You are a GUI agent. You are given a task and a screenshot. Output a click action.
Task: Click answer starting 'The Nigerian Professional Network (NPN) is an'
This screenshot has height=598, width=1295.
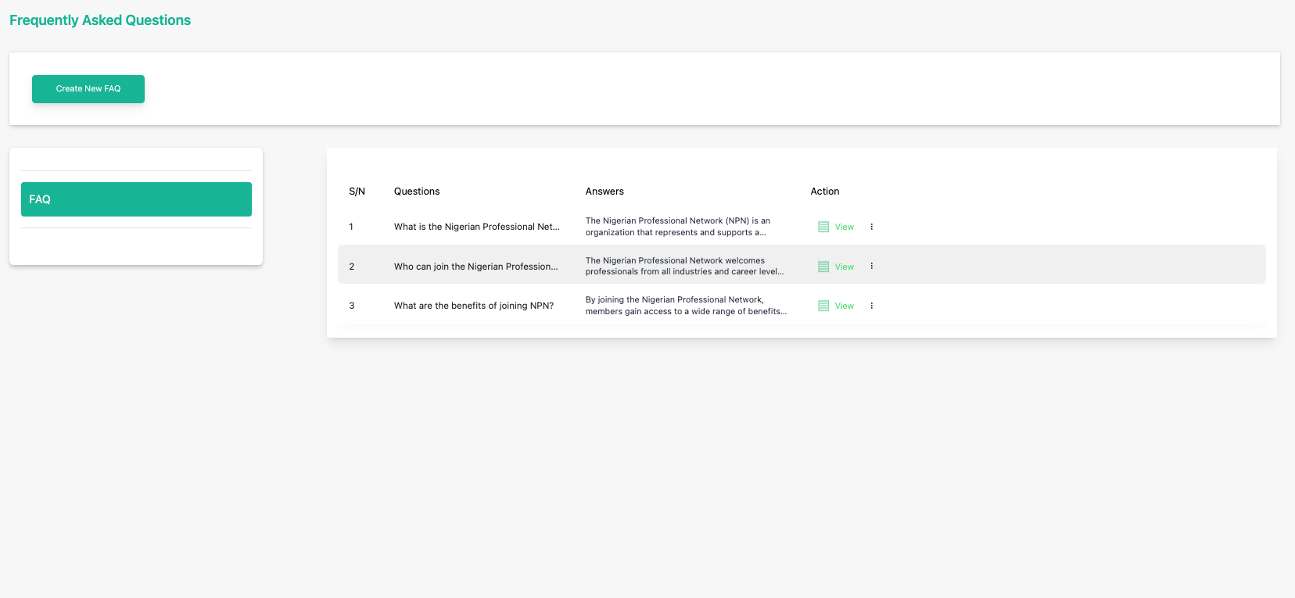tap(678, 227)
